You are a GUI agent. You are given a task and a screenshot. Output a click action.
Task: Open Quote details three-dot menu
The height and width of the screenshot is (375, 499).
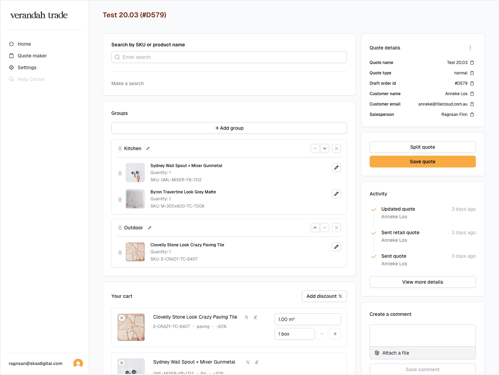point(470,48)
